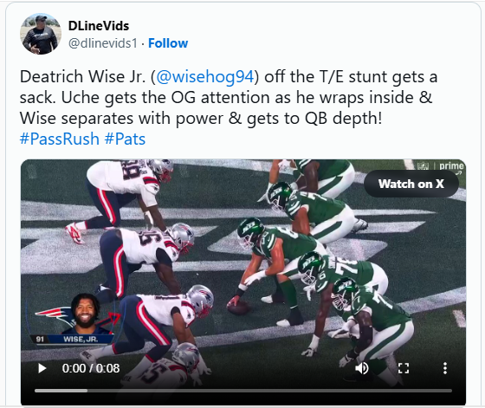
Task: Click the tweet text paragraph
Action: pos(229,107)
